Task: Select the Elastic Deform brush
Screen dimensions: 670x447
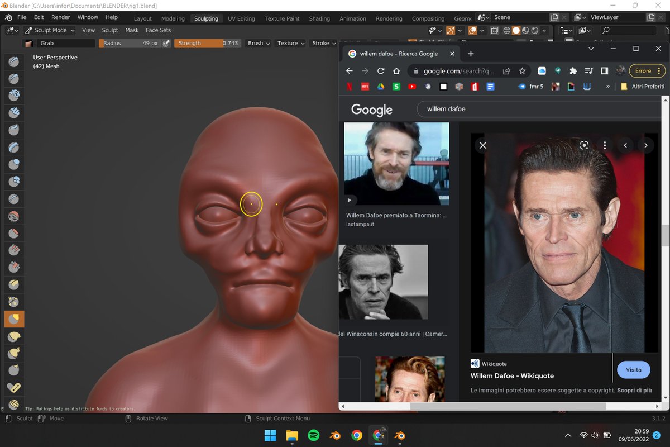Action: tap(14, 336)
